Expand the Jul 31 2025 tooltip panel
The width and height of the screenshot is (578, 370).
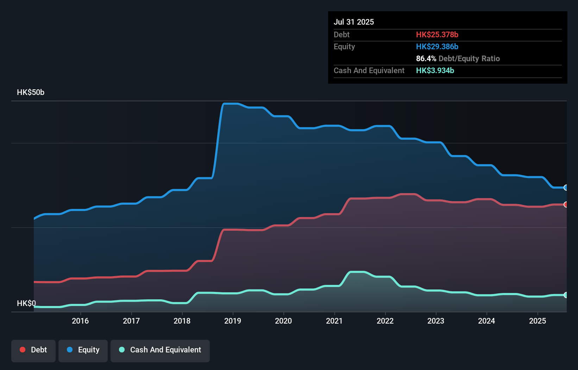pyautogui.click(x=354, y=21)
